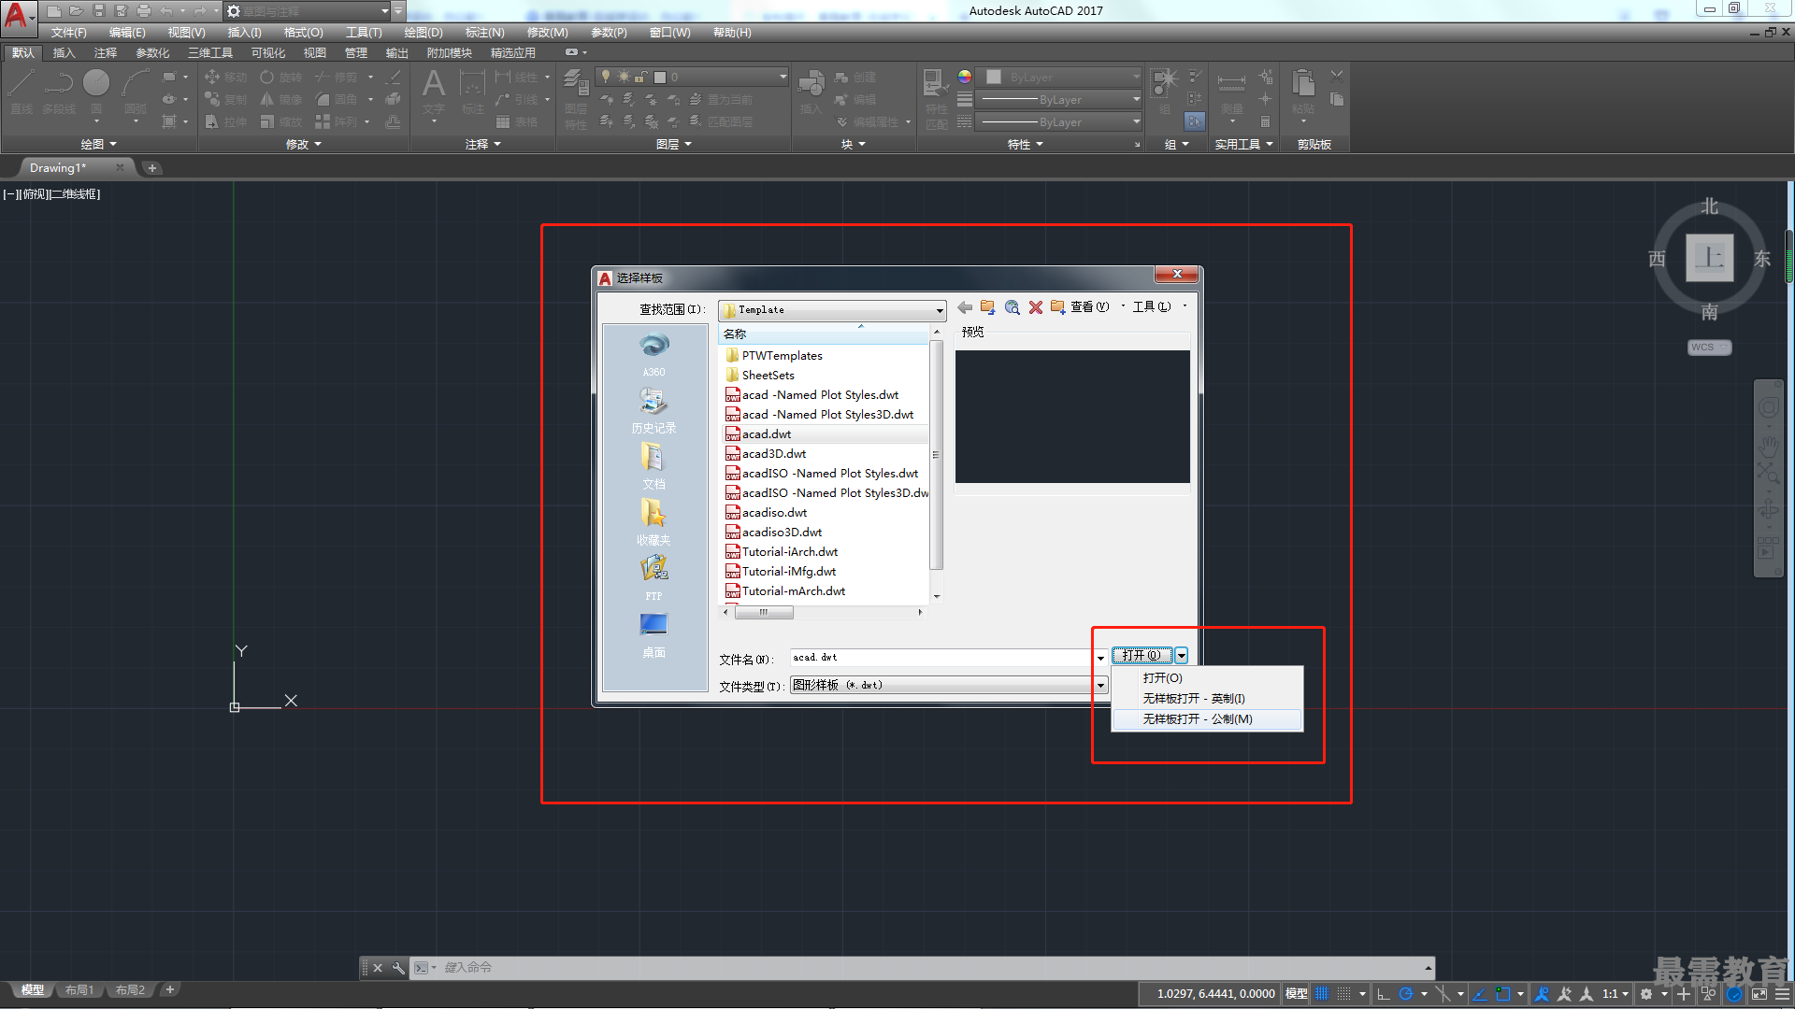Choose 打开(O) from the open menu
The height and width of the screenshot is (1009, 1795).
click(x=1207, y=678)
